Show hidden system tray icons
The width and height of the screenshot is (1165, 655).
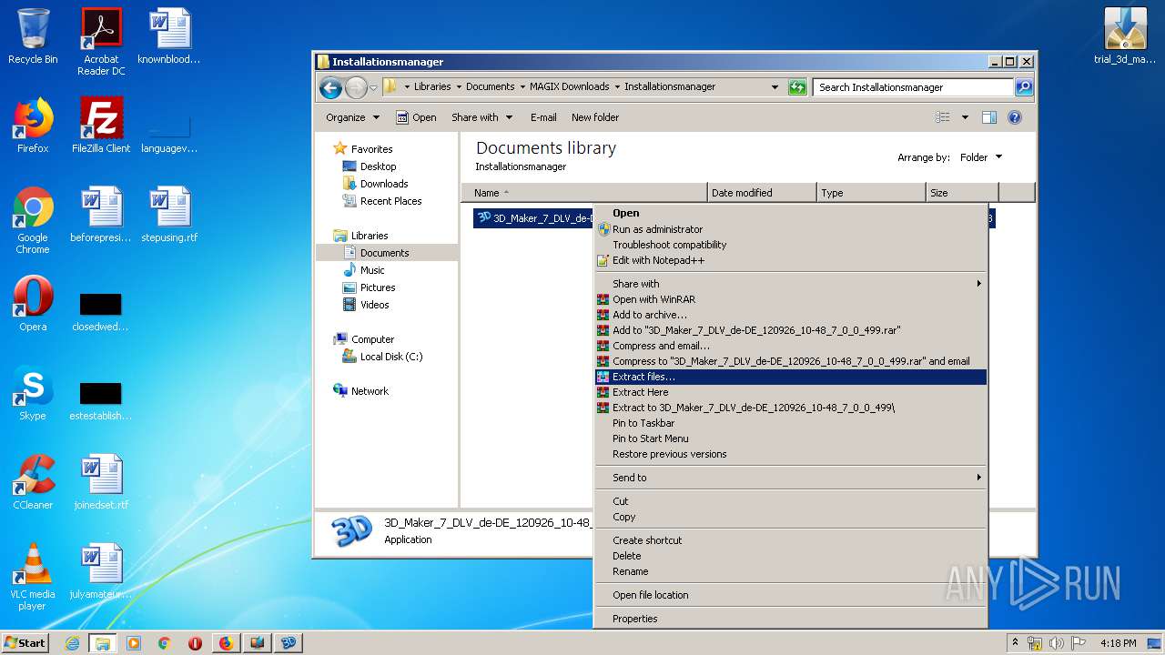click(1015, 643)
